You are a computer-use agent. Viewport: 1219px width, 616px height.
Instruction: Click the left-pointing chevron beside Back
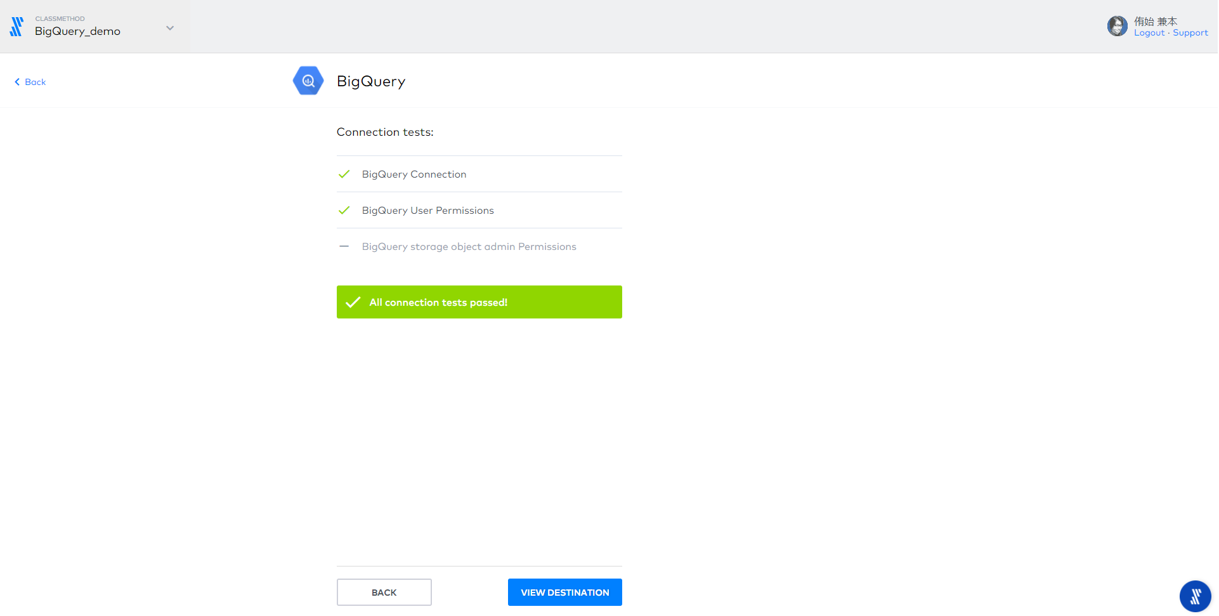click(17, 81)
